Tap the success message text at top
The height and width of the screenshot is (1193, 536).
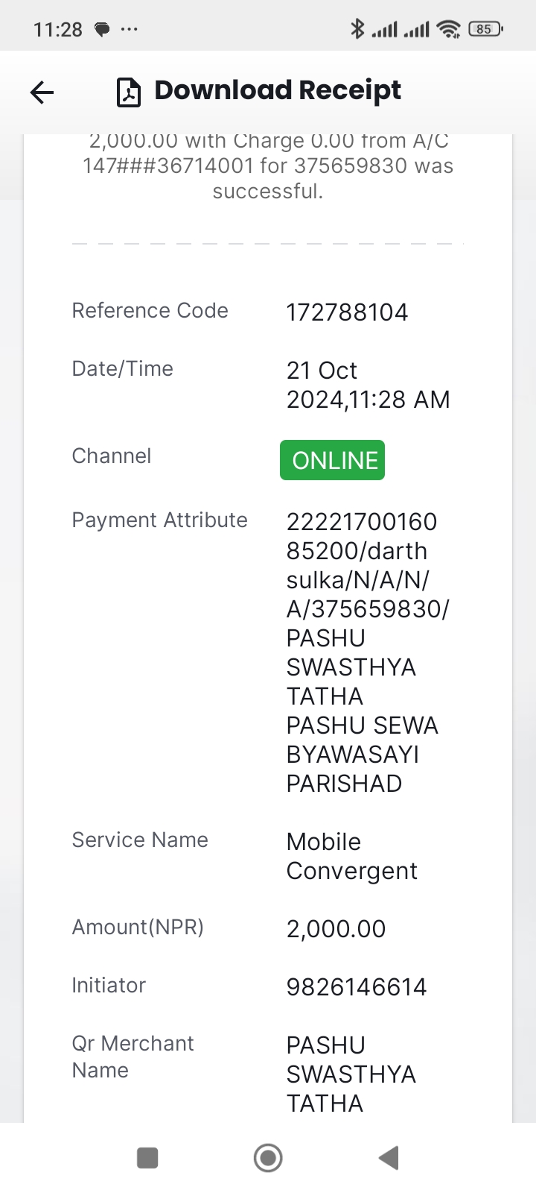[268, 166]
